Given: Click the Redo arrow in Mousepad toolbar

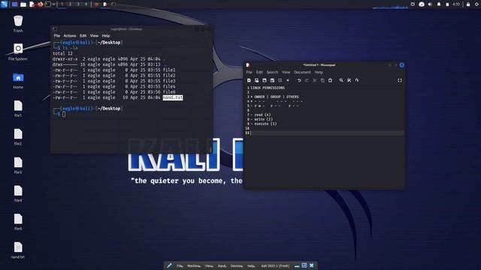Looking at the screenshot, I should click(x=307, y=80).
